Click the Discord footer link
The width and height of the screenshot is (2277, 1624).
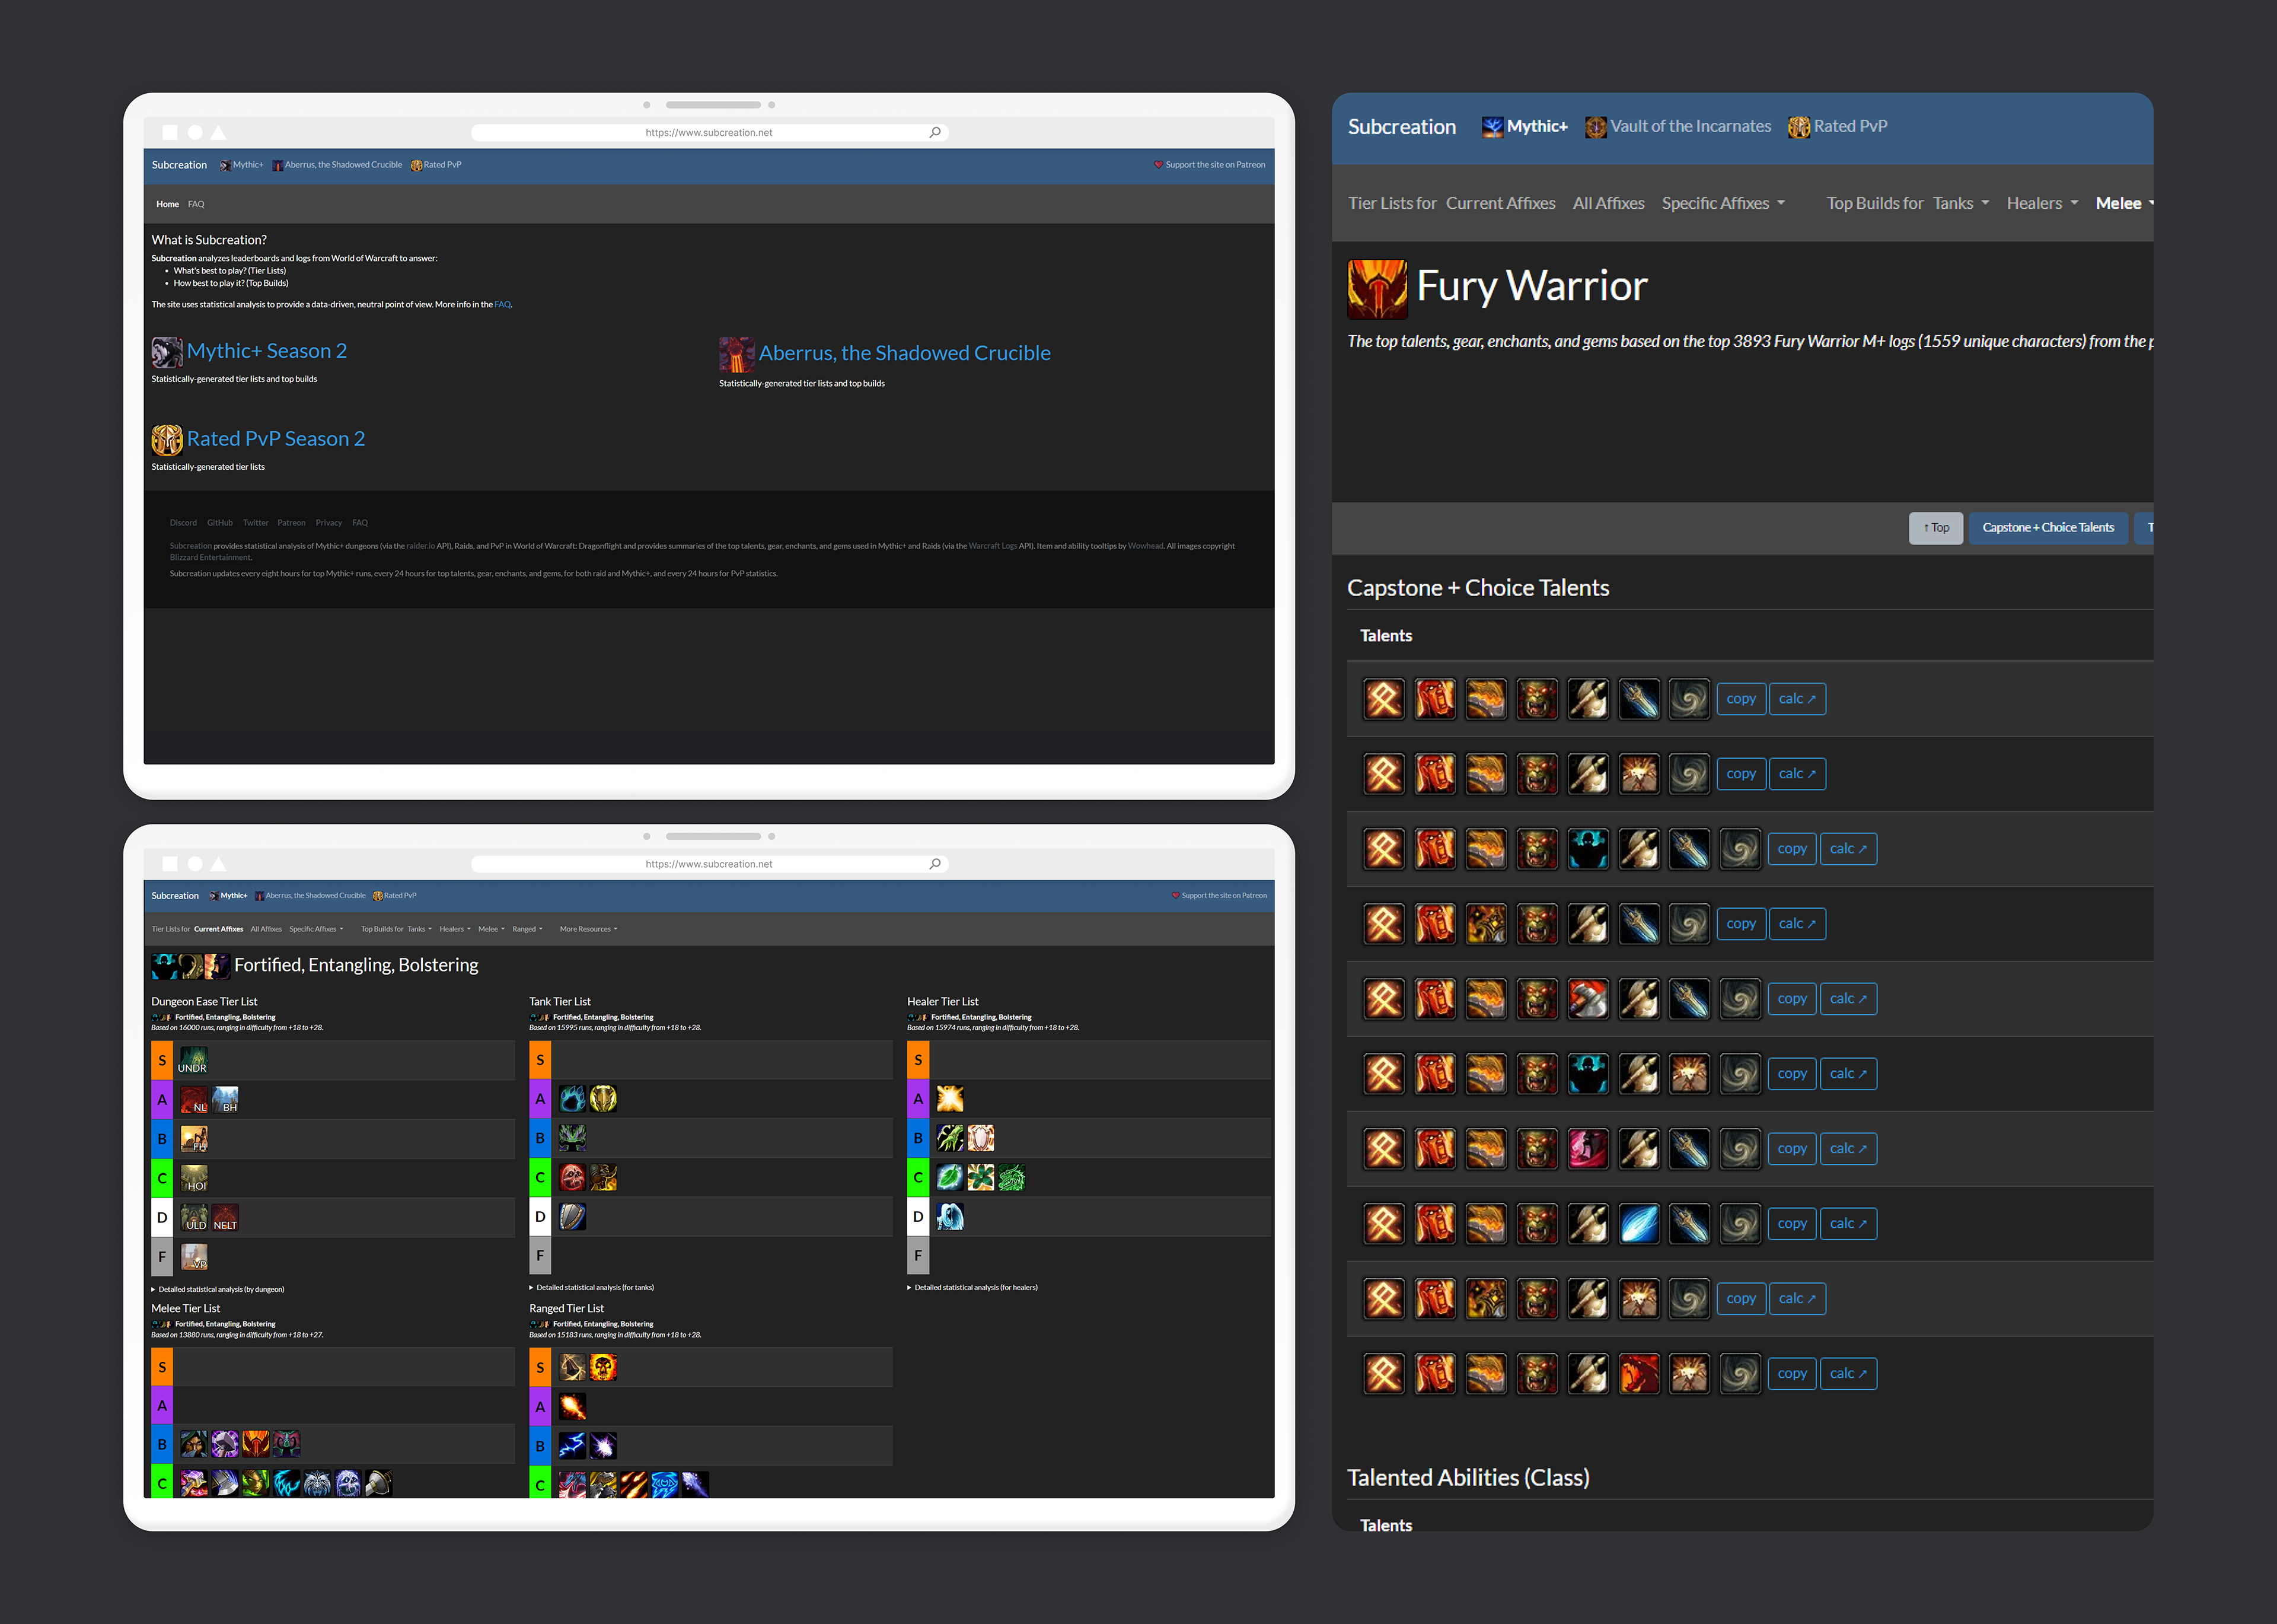183,523
